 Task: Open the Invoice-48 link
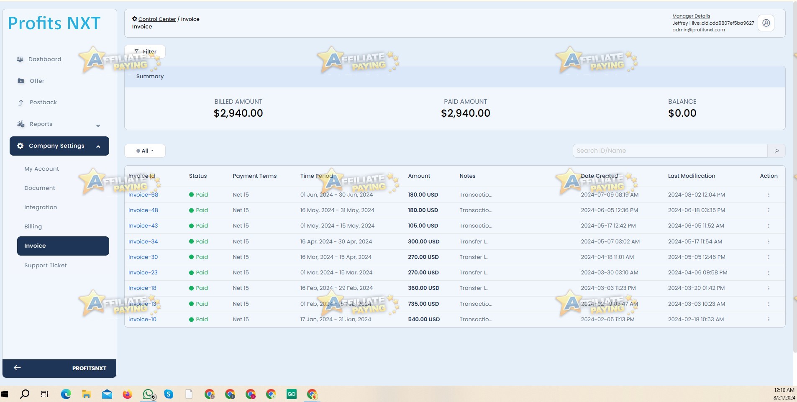tap(143, 210)
